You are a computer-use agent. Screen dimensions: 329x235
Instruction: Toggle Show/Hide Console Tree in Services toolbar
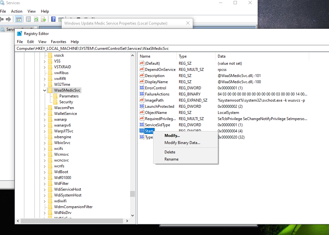[19, 19]
